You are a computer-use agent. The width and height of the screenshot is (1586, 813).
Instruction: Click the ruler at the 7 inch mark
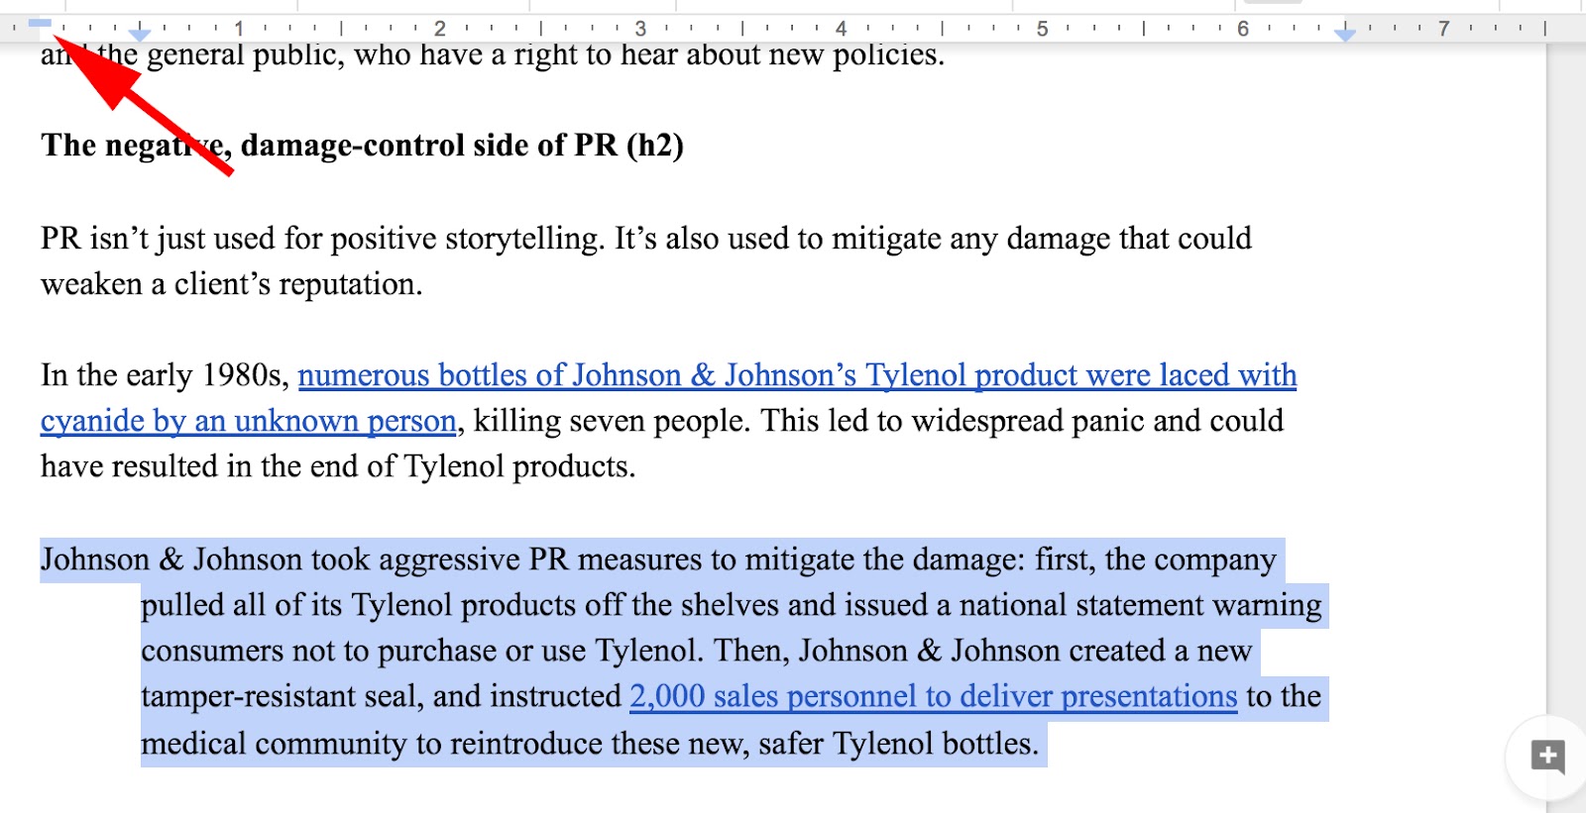click(1443, 29)
